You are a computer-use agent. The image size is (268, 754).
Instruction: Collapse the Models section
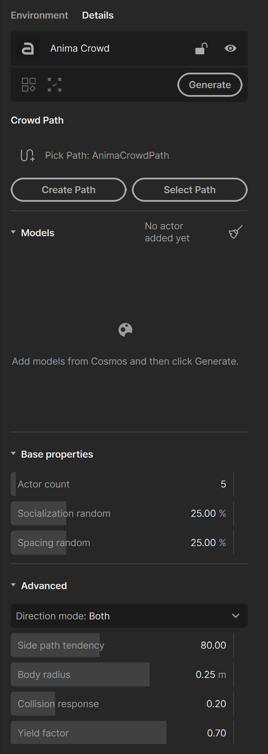pos(13,232)
